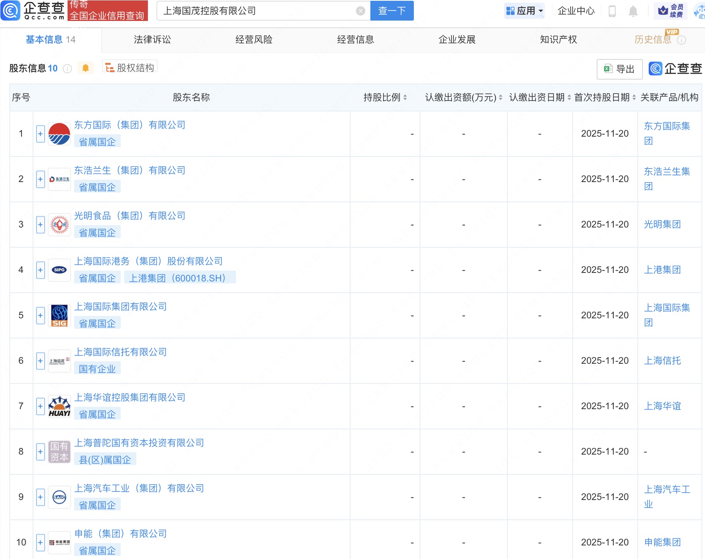Viewport: 705px width, 559px height.
Task: Click the HUAYI company logo
Action: tap(59, 406)
